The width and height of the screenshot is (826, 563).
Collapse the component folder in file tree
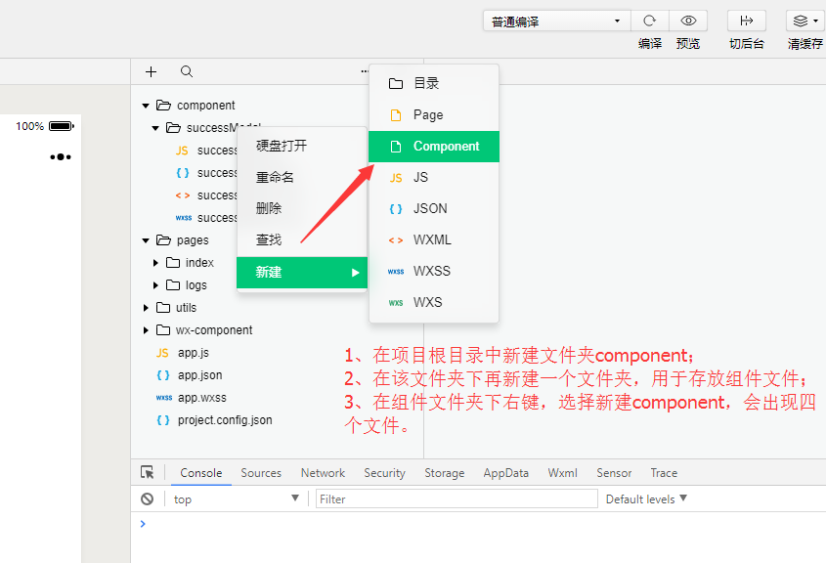tap(145, 105)
